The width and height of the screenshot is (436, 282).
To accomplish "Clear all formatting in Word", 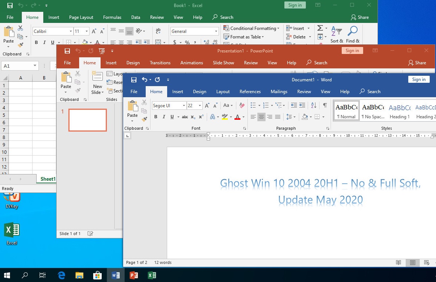I will pos(242,105).
